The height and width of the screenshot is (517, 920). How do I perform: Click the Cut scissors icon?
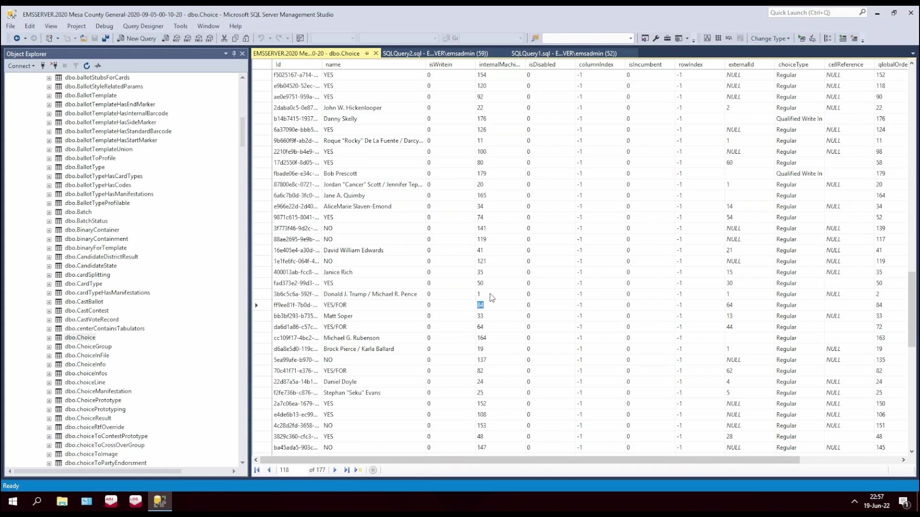[x=224, y=38]
